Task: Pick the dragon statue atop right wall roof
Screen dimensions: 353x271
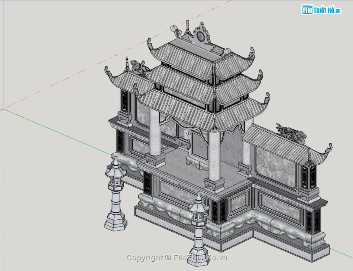Action: [x=291, y=134]
